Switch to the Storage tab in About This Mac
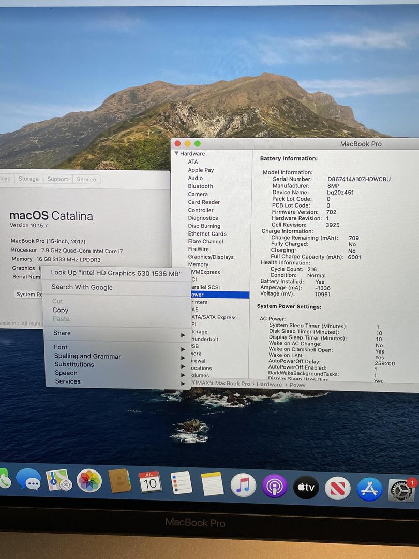The height and width of the screenshot is (559, 419). click(x=28, y=179)
